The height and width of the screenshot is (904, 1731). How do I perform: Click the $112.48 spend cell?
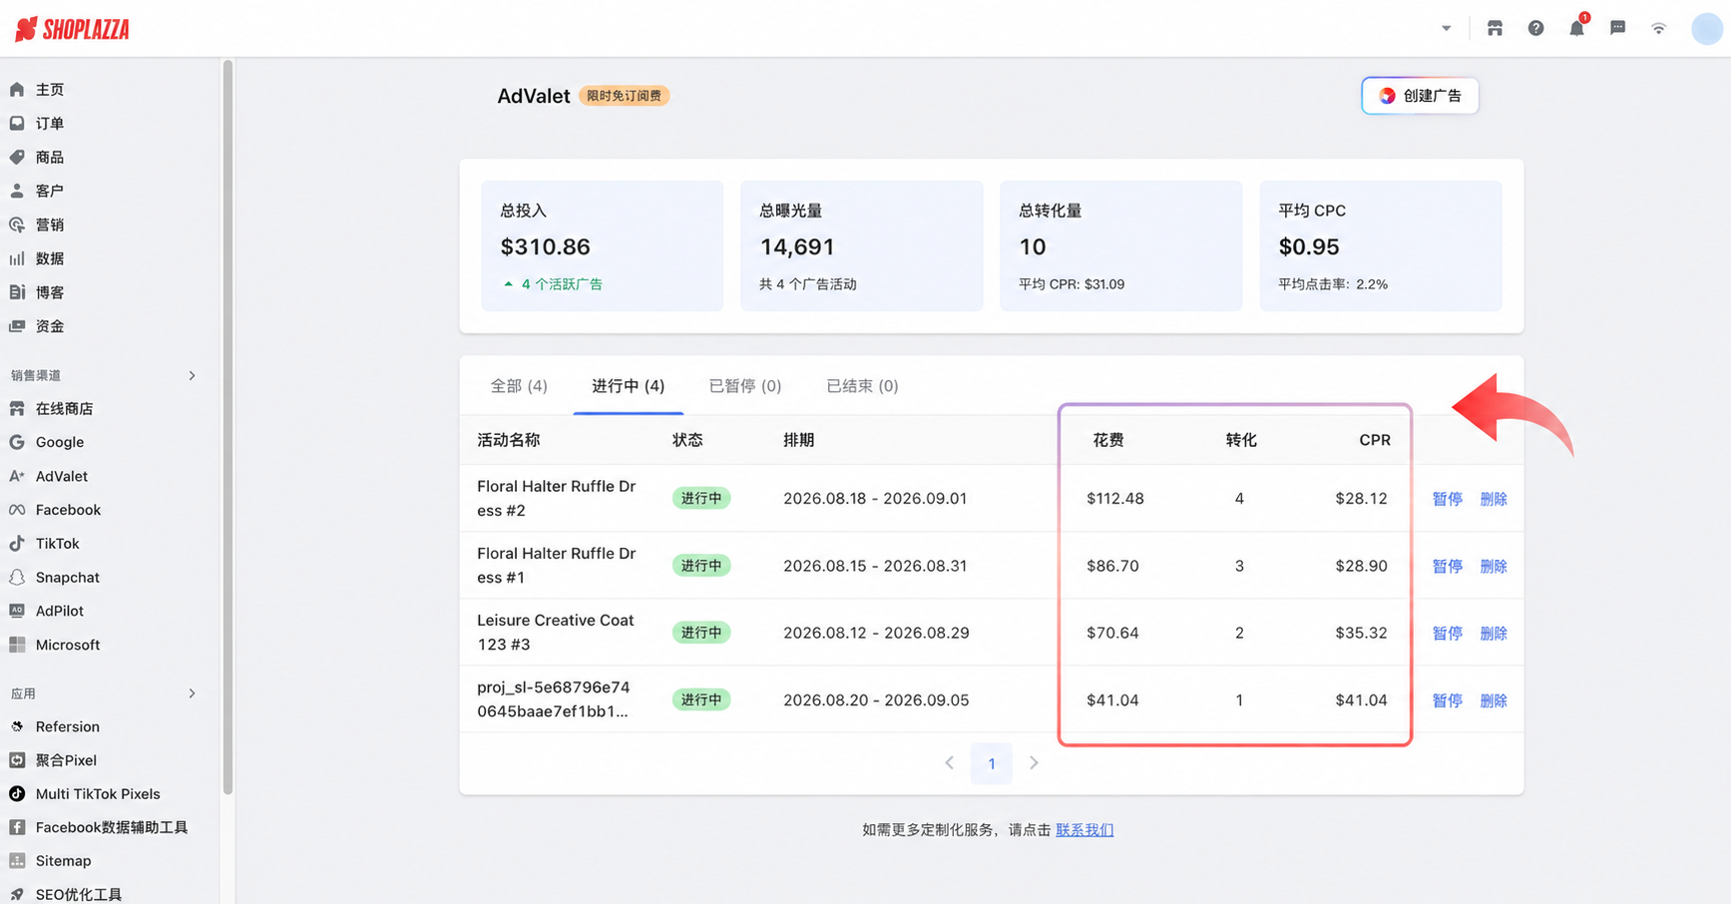pyautogui.click(x=1115, y=499)
